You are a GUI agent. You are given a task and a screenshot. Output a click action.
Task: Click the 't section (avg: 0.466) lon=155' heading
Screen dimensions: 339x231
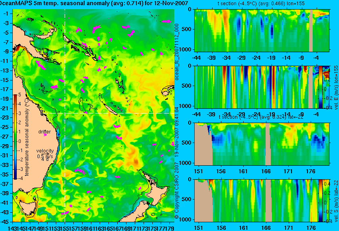pos(261,4)
